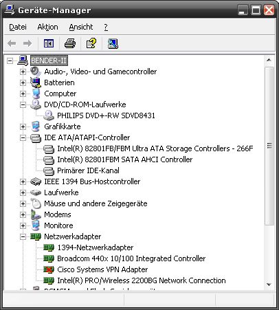Open the Datei menu
The height and width of the screenshot is (310, 279).
(18, 27)
